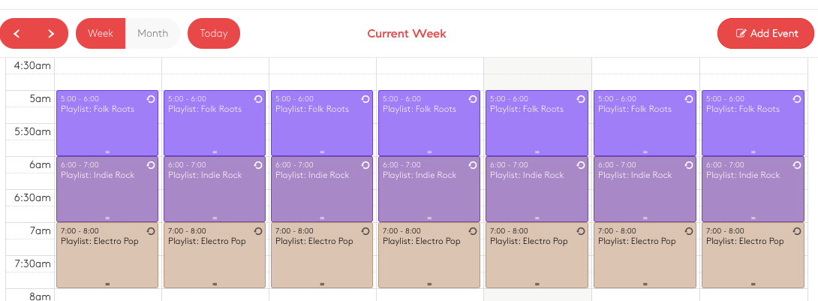Switch to Month view
The image size is (818, 301).
(153, 33)
